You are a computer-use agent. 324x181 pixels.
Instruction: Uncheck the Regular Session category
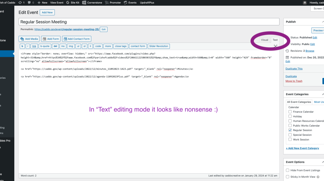click(290, 130)
